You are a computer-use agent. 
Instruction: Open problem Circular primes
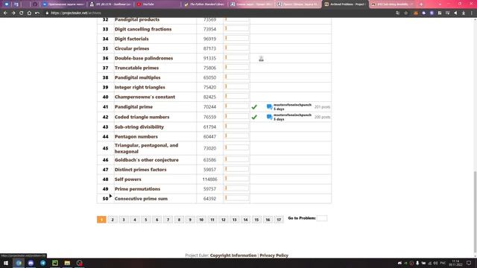[132, 48]
